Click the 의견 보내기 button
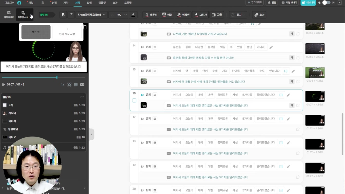The height and width of the screenshot is (194, 345). (289, 3)
